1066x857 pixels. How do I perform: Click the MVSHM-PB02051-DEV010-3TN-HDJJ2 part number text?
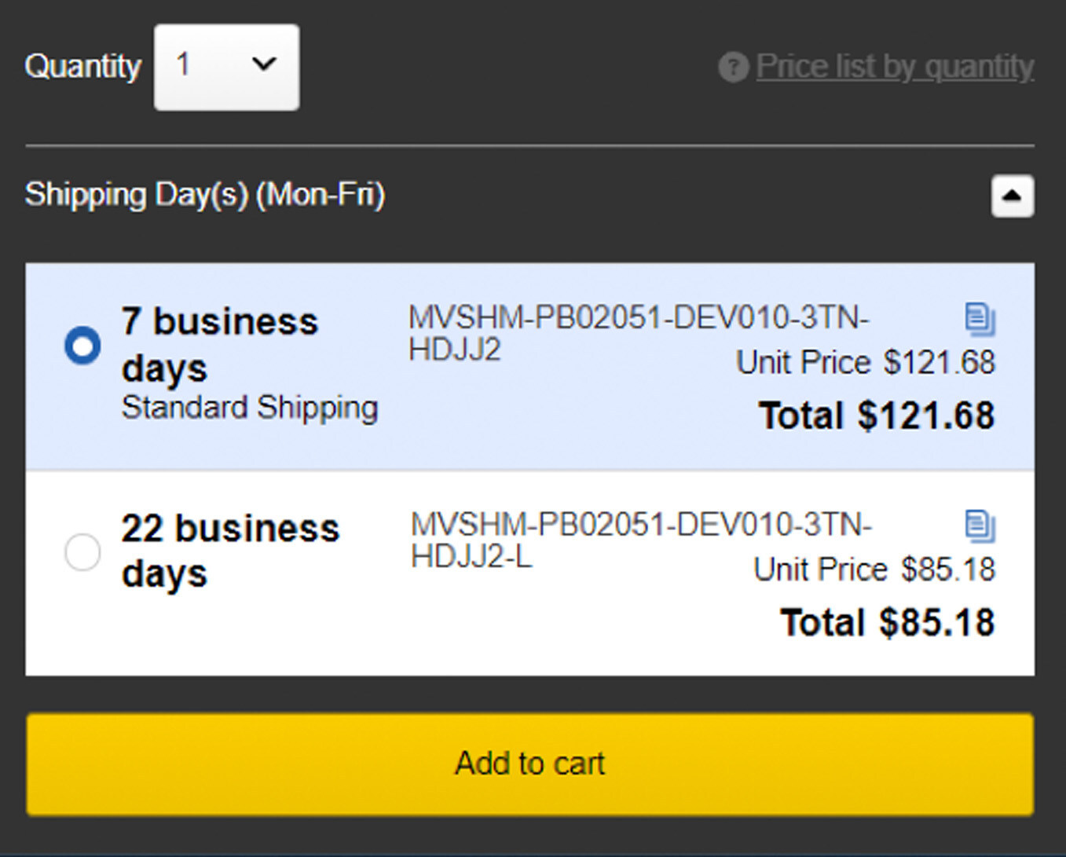[x=638, y=333]
